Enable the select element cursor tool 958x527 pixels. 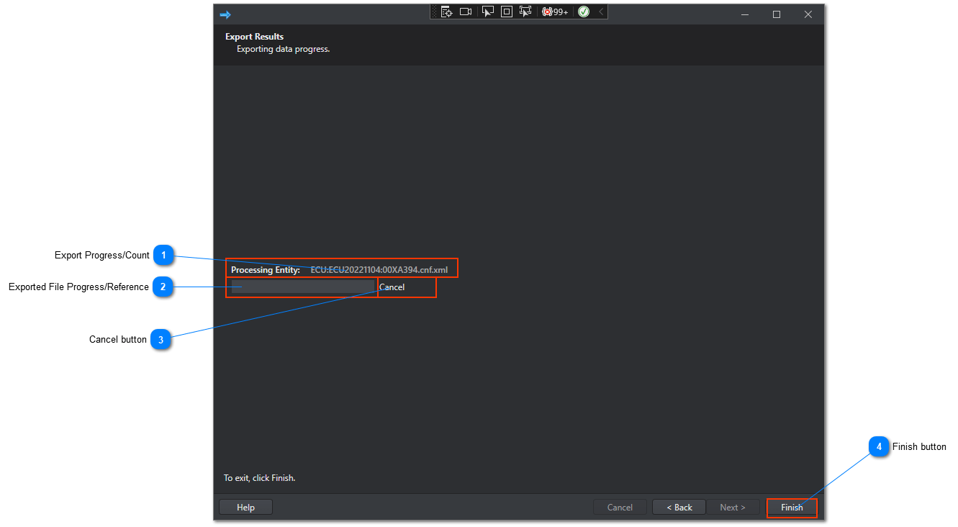488,12
